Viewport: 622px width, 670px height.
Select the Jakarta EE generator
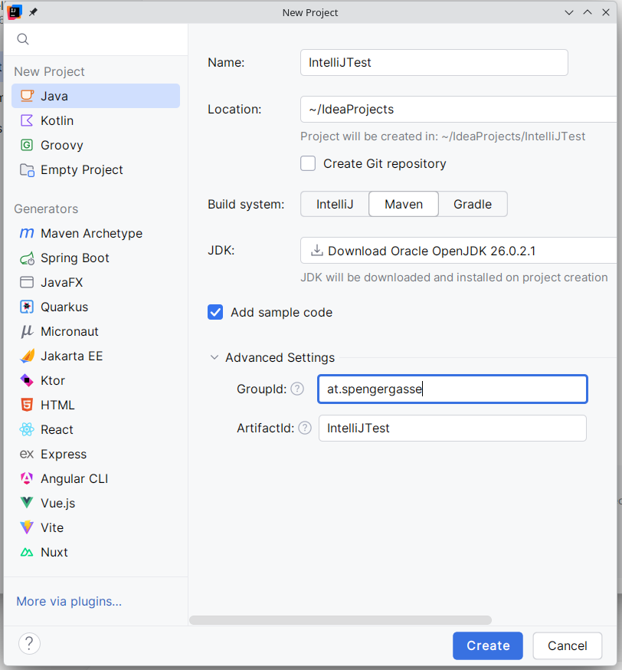pyautogui.click(x=96, y=356)
